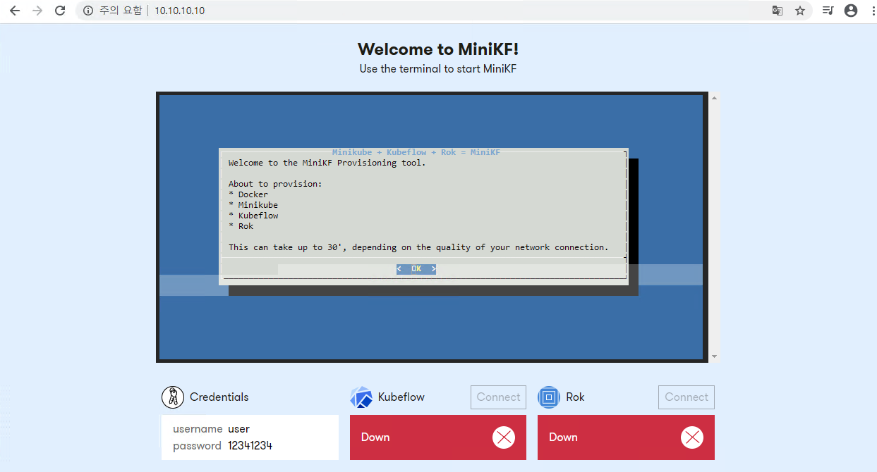
Task: Click the Kubeflow logo icon
Action: pos(361,397)
